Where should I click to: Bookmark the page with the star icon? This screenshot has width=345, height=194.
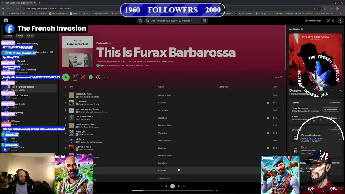click(x=318, y=8)
